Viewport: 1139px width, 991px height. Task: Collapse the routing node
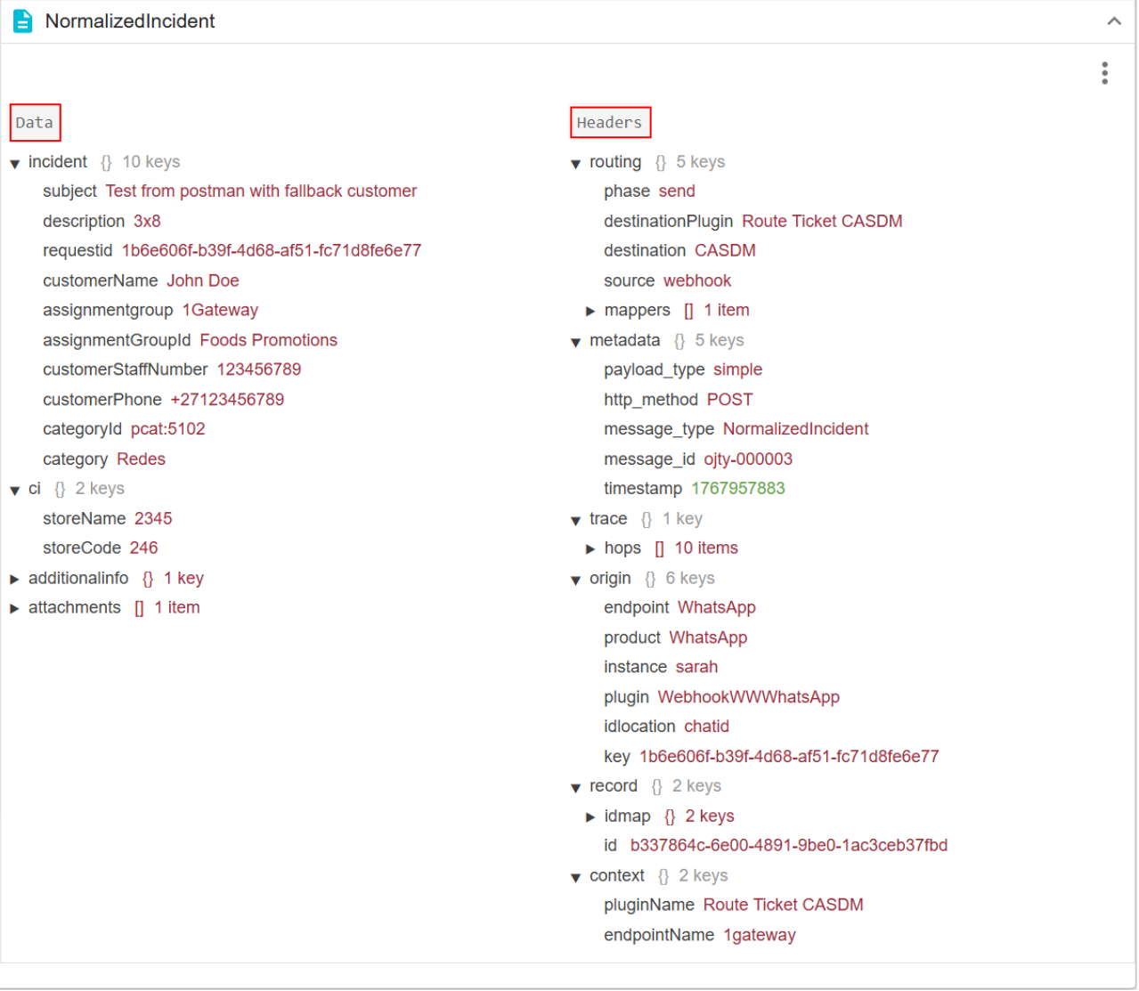575,164
